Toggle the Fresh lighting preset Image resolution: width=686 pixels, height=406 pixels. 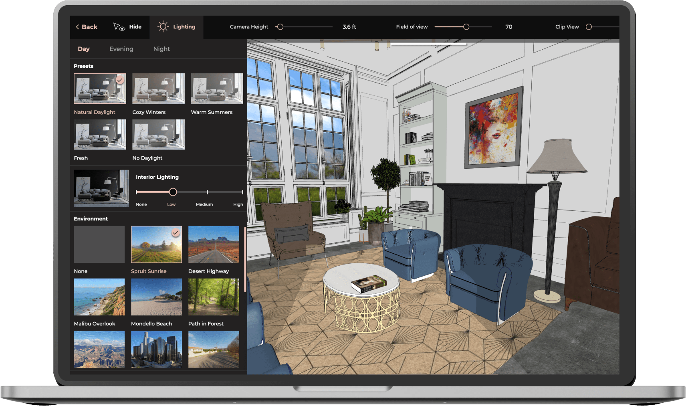tap(99, 135)
